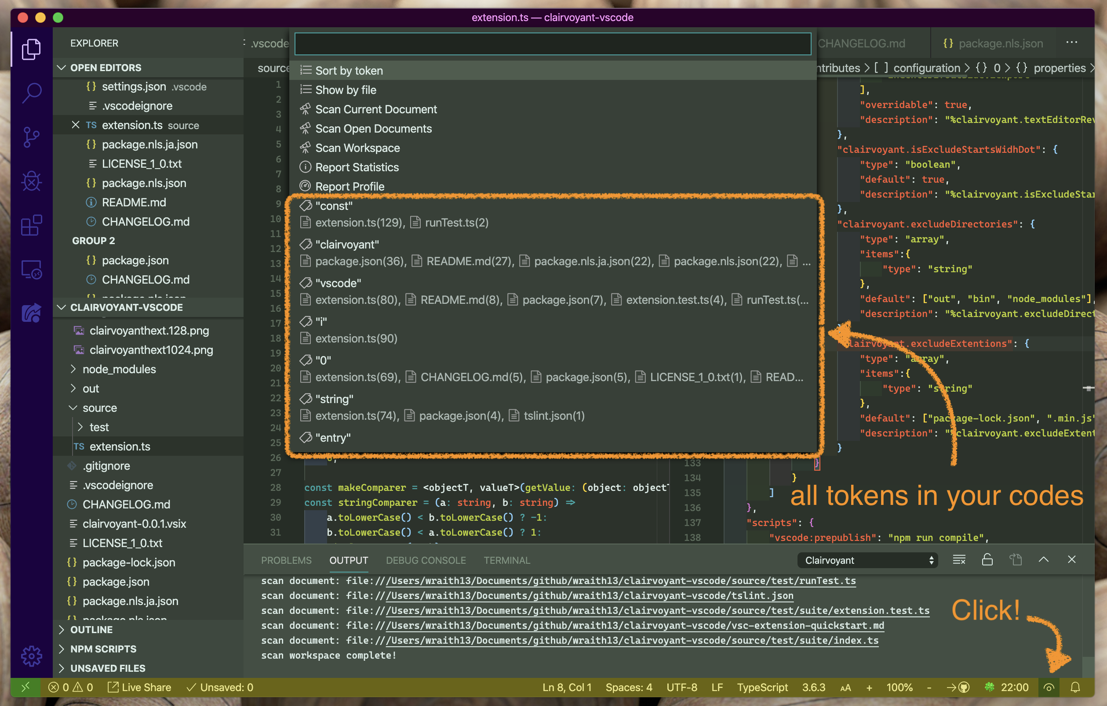Switch to the TERMINAL tab

point(506,560)
